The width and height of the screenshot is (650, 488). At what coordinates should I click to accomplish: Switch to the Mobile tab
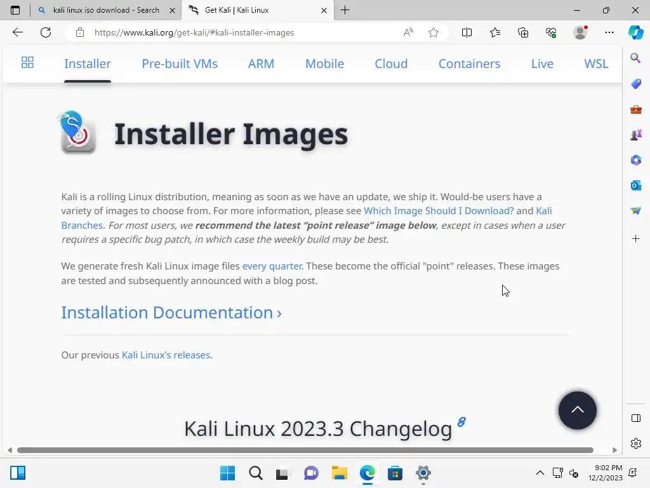[x=324, y=64]
